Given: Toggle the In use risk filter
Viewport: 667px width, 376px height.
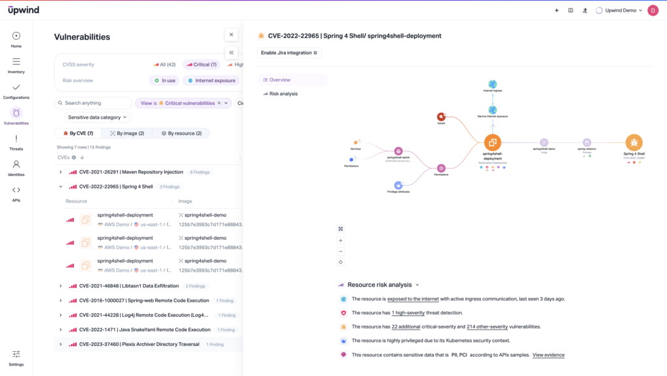Looking at the screenshot, I should click(x=165, y=80).
